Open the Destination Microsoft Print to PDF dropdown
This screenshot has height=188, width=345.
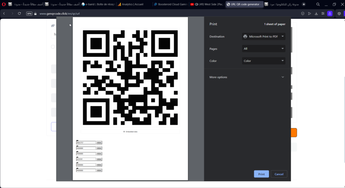point(263,36)
